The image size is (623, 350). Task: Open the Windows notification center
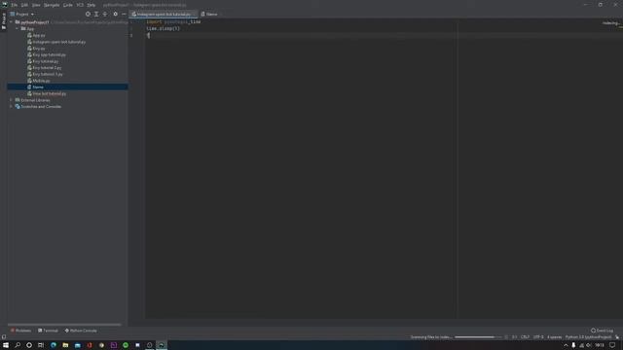click(x=612, y=345)
